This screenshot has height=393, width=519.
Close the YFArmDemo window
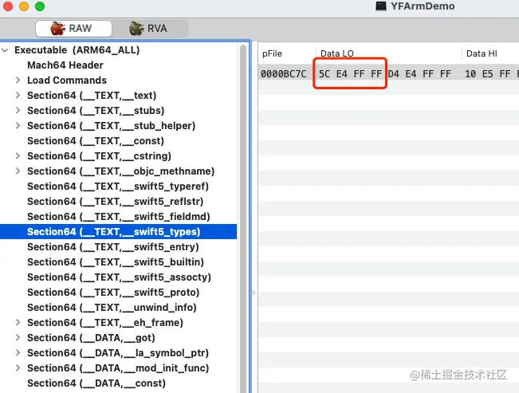click(x=7, y=6)
